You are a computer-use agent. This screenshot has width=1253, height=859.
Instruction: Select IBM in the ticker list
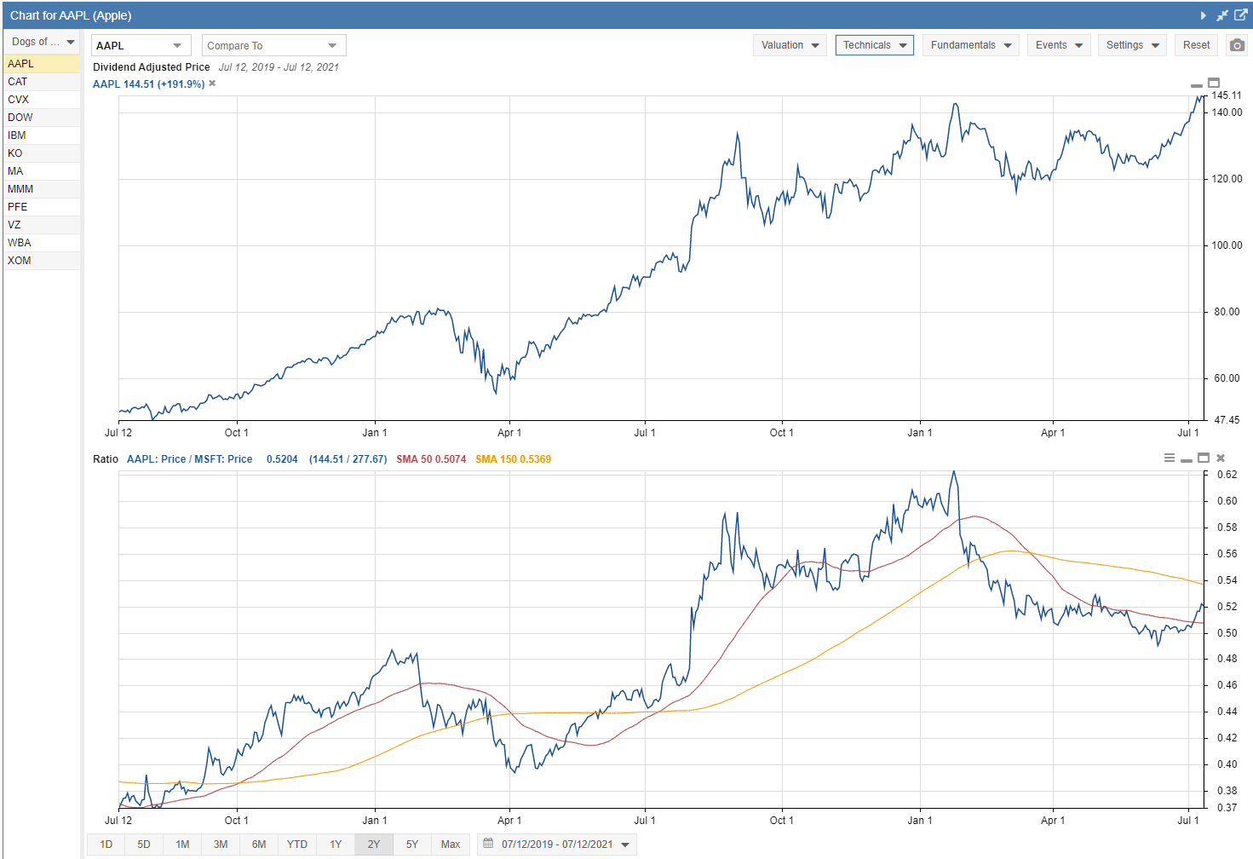tap(42, 135)
